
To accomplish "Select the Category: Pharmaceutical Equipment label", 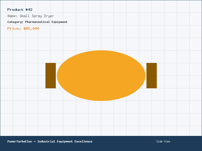I will [x=37, y=22].
